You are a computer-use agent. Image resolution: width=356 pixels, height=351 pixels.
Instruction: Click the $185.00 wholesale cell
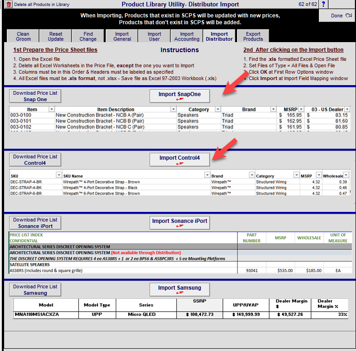(313, 270)
